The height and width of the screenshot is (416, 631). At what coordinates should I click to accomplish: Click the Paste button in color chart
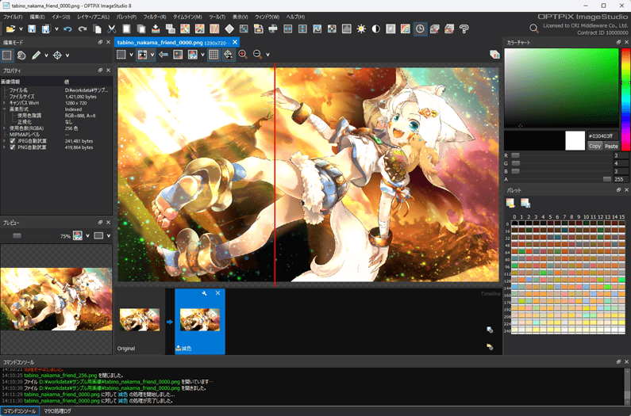pos(611,146)
